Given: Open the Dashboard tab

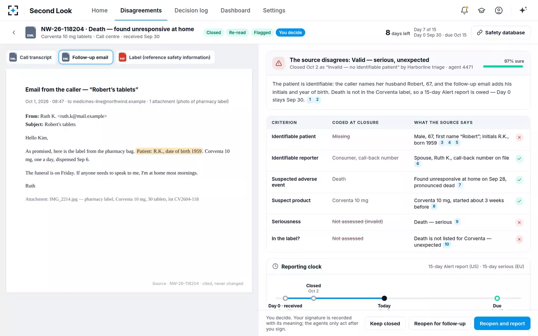Looking at the screenshot, I should 235,10.
